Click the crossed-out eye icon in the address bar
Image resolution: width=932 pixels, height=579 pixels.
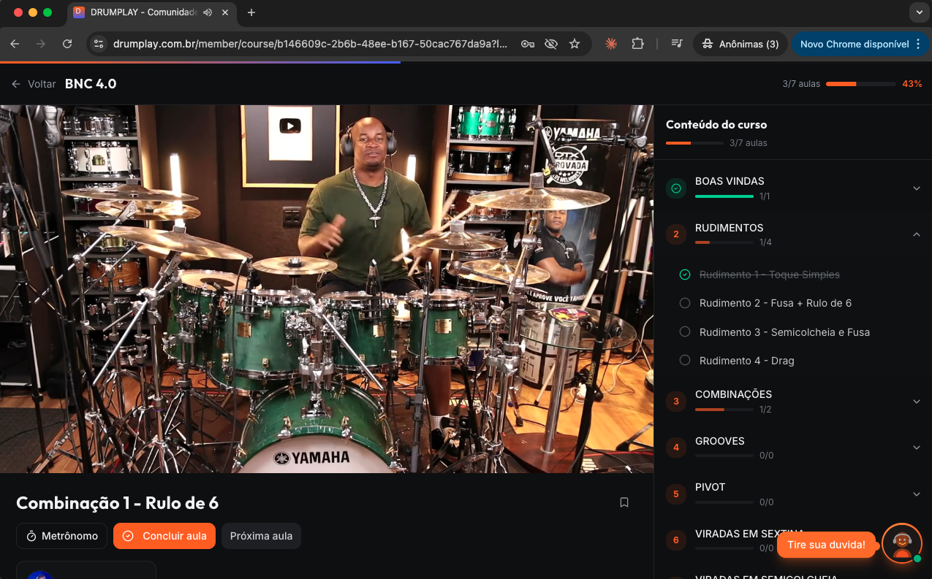[x=551, y=44]
